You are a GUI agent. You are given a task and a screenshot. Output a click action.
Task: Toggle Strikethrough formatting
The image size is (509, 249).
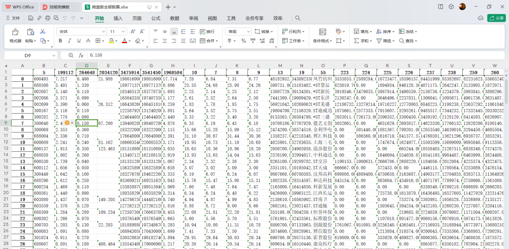point(88,41)
